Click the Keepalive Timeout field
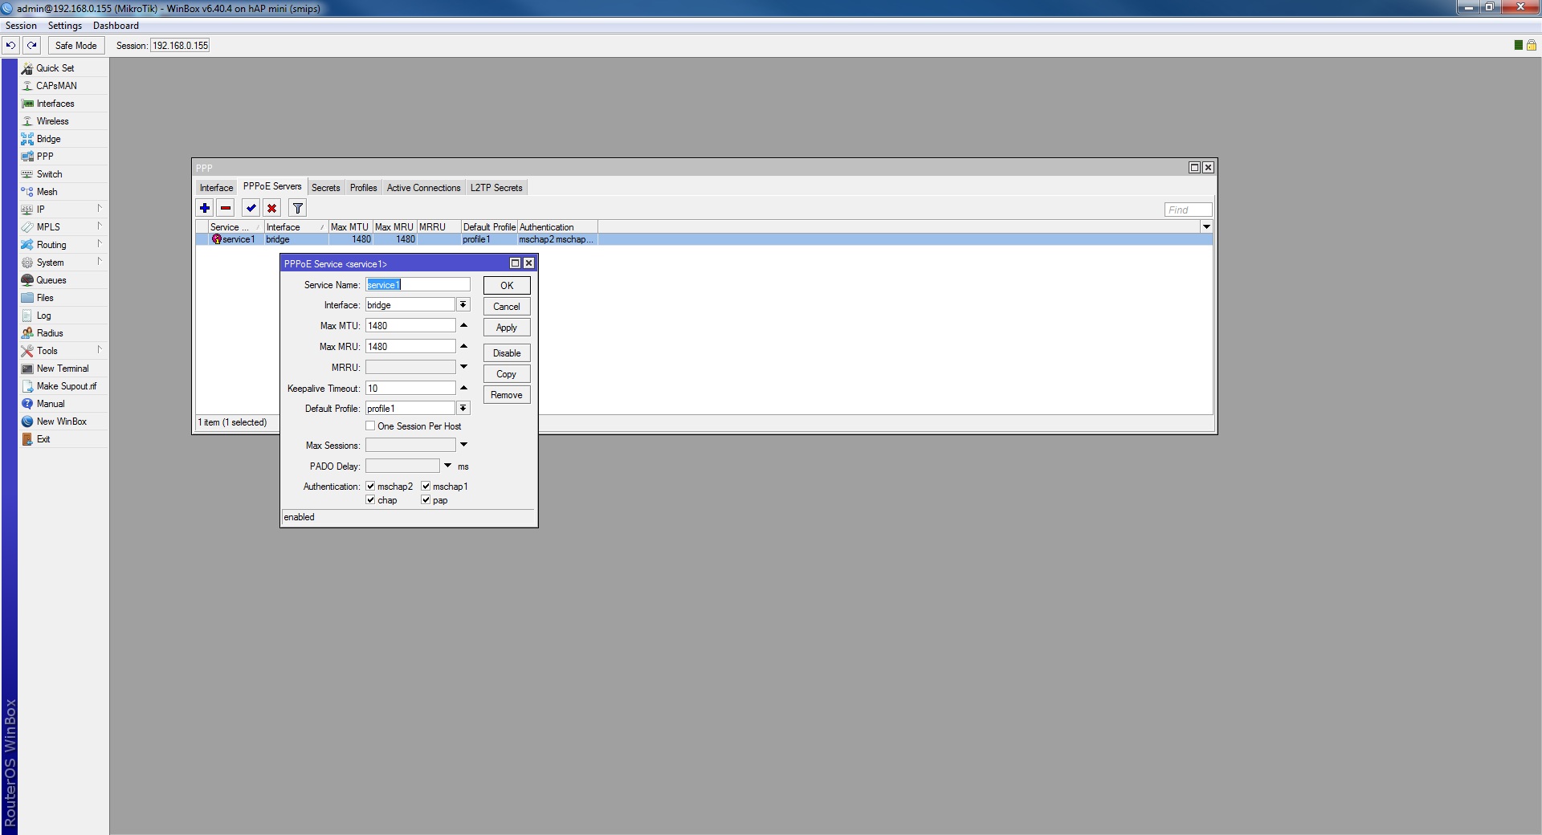This screenshot has height=835, width=1542. click(x=410, y=388)
